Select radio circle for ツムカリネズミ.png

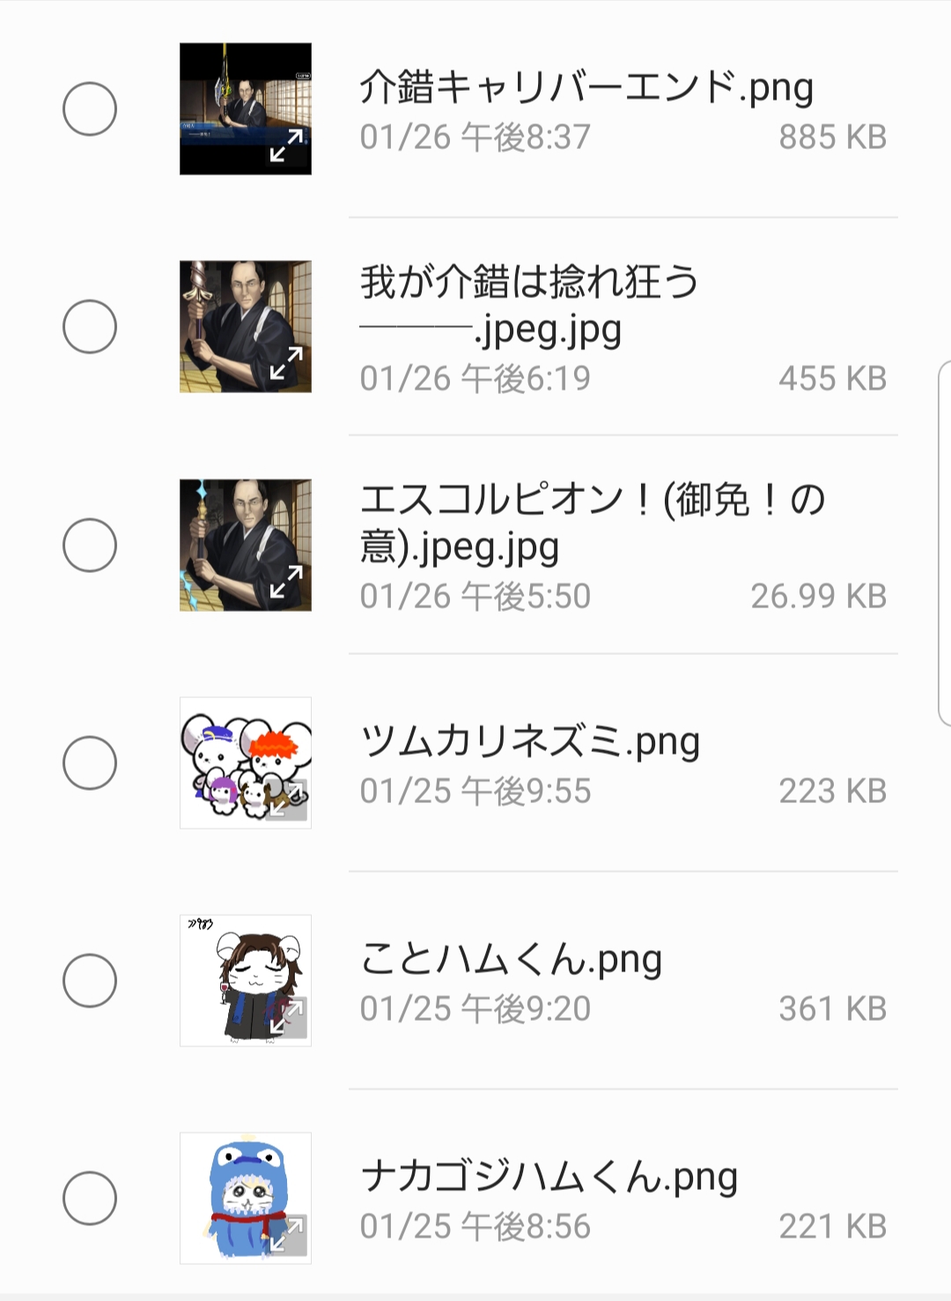(90, 762)
